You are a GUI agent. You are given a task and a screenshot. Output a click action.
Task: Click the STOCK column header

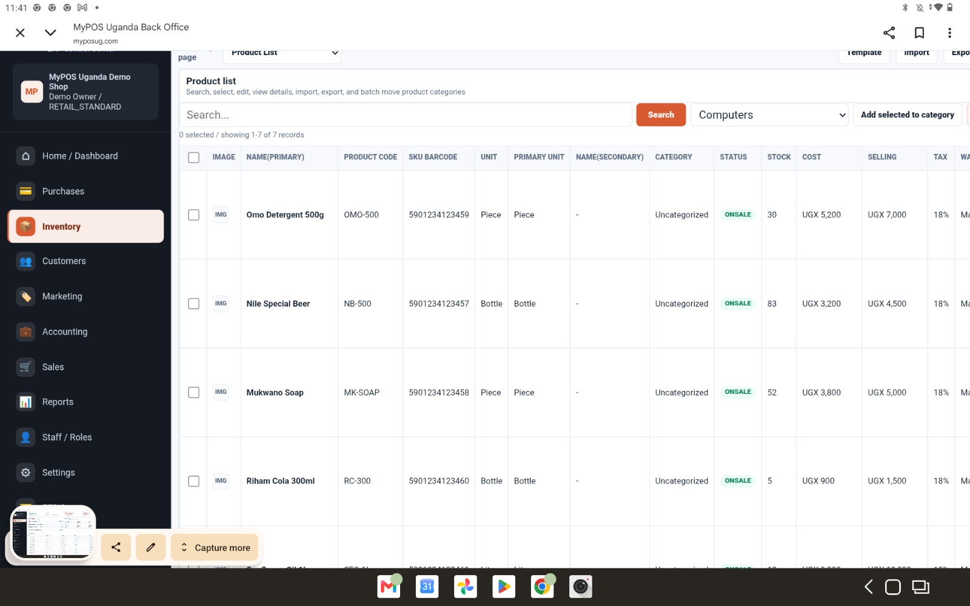[x=779, y=157]
